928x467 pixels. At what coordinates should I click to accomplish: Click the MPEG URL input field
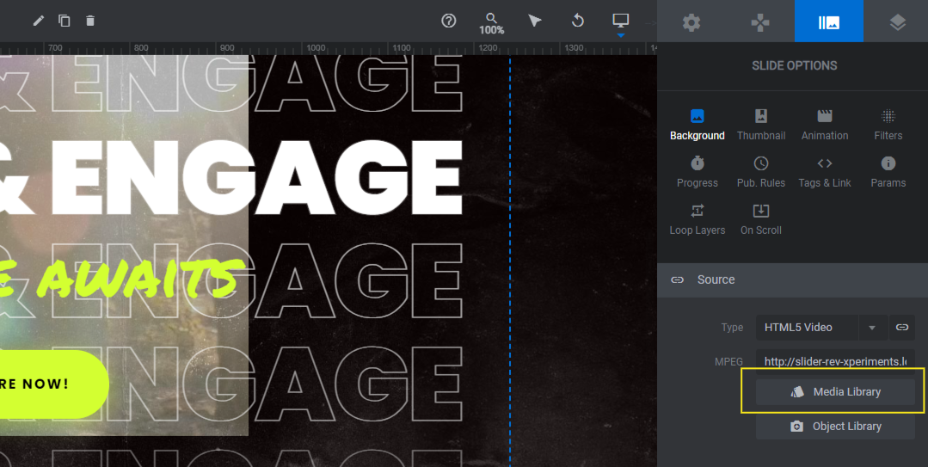835,361
